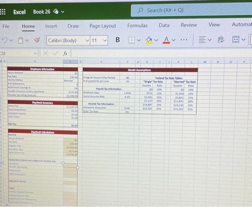This screenshot has height=207, width=252.
Task: Switch to the Review tab
Action: click(189, 25)
